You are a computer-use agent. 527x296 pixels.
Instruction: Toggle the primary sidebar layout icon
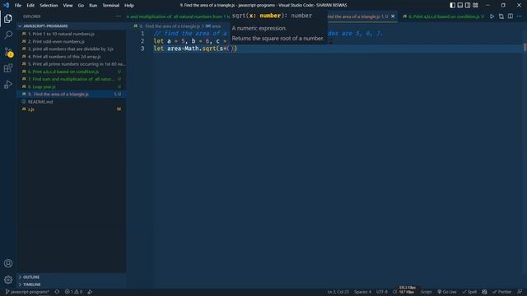click(x=452, y=5)
